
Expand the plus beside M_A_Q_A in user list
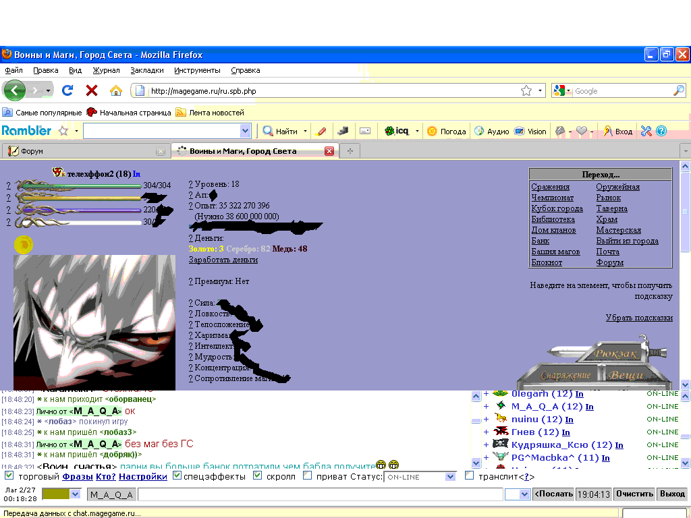(486, 407)
